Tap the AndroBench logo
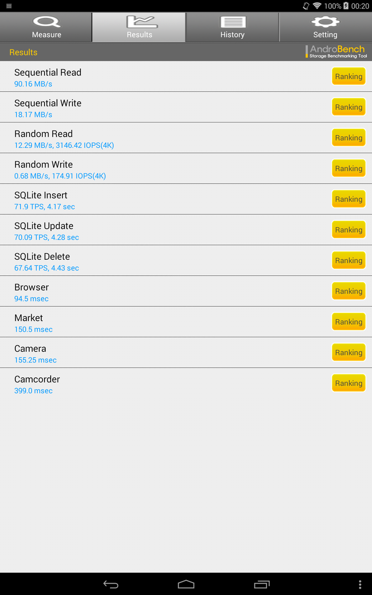The image size is (372, 595). click(x=336, y=52)
